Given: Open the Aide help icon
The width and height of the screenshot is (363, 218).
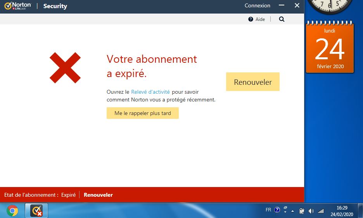Looking at the screenshot, I should (251, 19).
